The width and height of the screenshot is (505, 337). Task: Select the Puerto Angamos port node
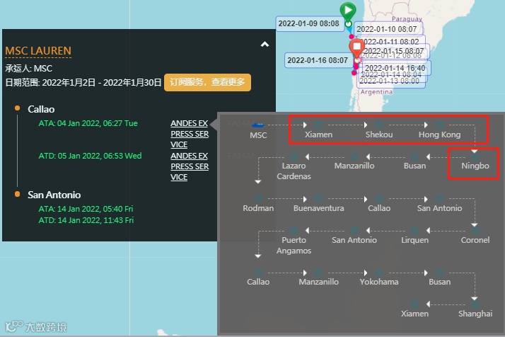294,231
